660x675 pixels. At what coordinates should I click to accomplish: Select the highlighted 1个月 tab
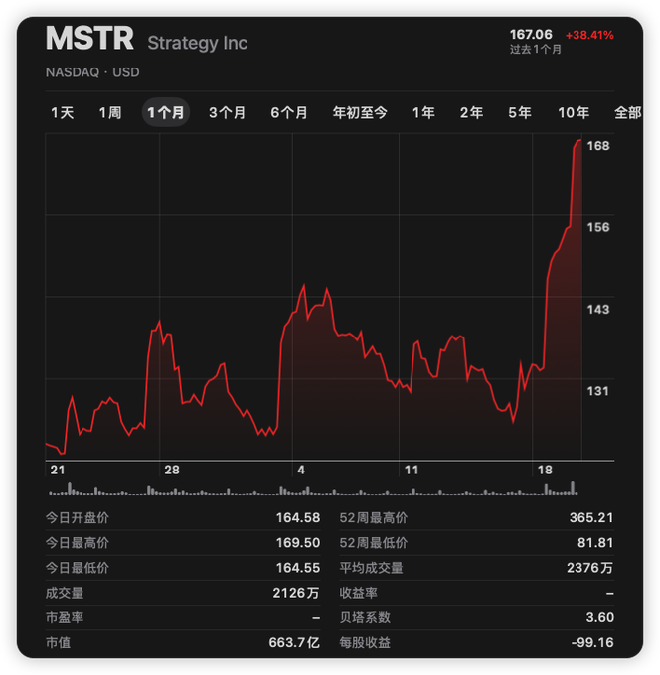[166, 112]
